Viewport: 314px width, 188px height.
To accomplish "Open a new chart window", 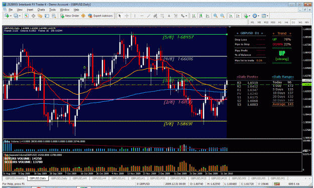I will (x=7, y=16).
